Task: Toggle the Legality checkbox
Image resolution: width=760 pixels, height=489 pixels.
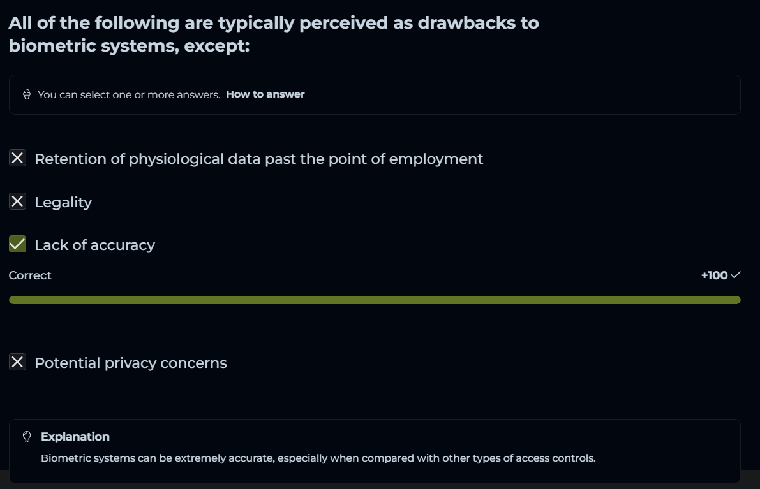Action: point(17,201)
